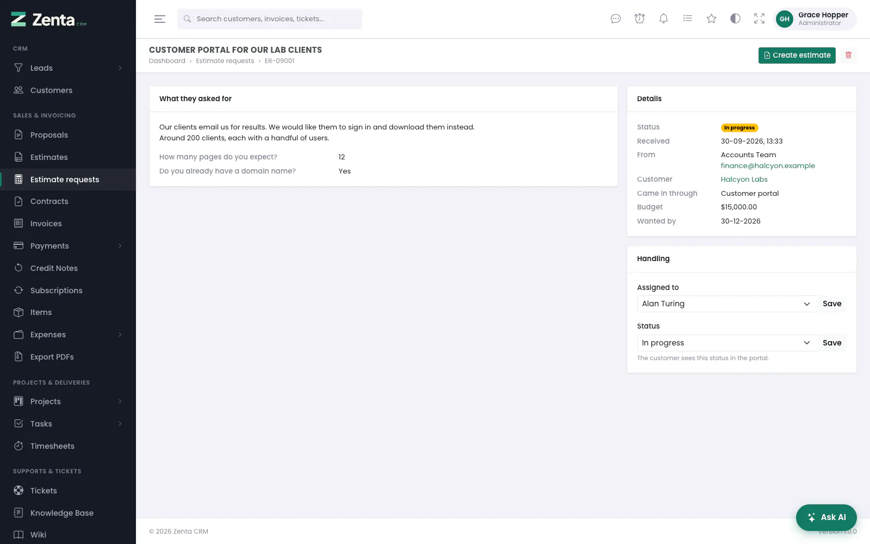The width and height of the screenshot is (870, 544).
Task: Save the Assigned to selection
Action: 832,304
